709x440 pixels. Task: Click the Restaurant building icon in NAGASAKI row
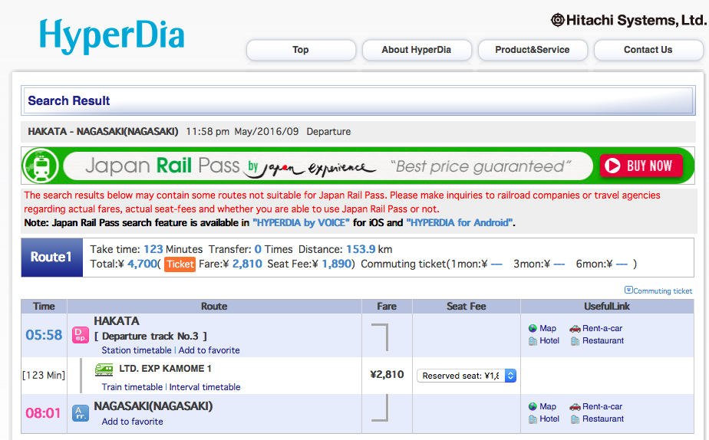(575, 419)
